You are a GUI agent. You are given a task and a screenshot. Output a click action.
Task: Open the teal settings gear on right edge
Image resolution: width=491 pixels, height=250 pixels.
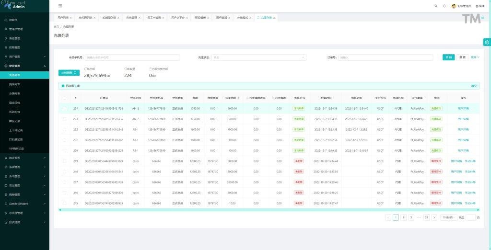(x=487, y=42)
